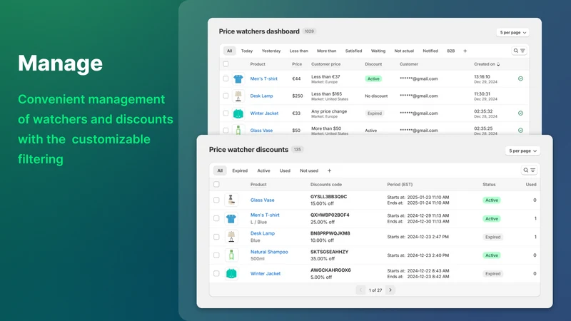Select the Less than tab
Image resolution: width=571 pixels, height=321 pixels.
pos(298,51)
